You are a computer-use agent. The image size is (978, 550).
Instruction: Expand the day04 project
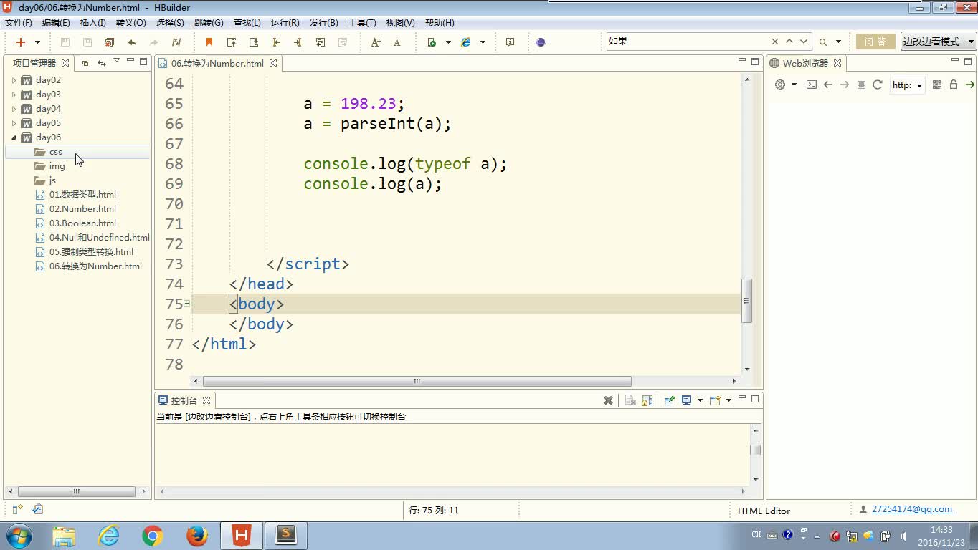point(14,109)
